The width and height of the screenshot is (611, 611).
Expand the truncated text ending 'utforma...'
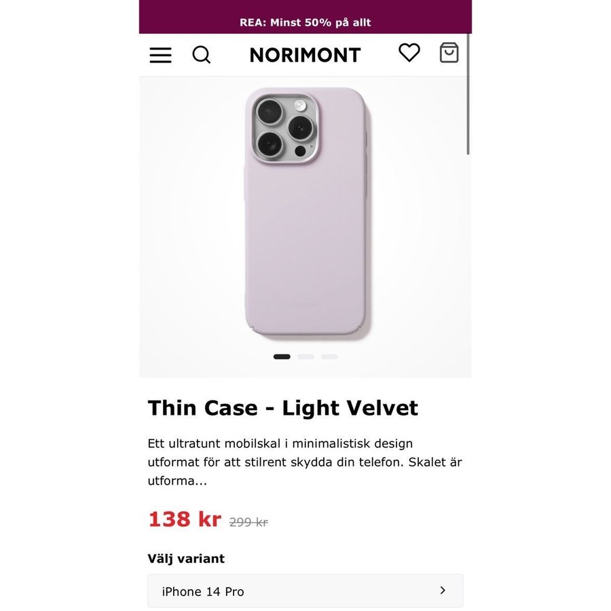(x=177, y=481)
